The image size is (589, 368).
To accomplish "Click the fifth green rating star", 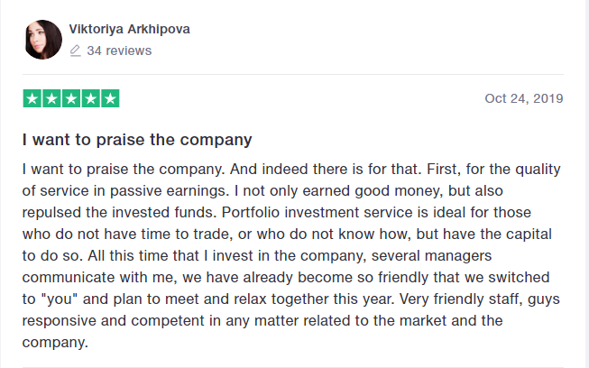I will tap(110, 98).
